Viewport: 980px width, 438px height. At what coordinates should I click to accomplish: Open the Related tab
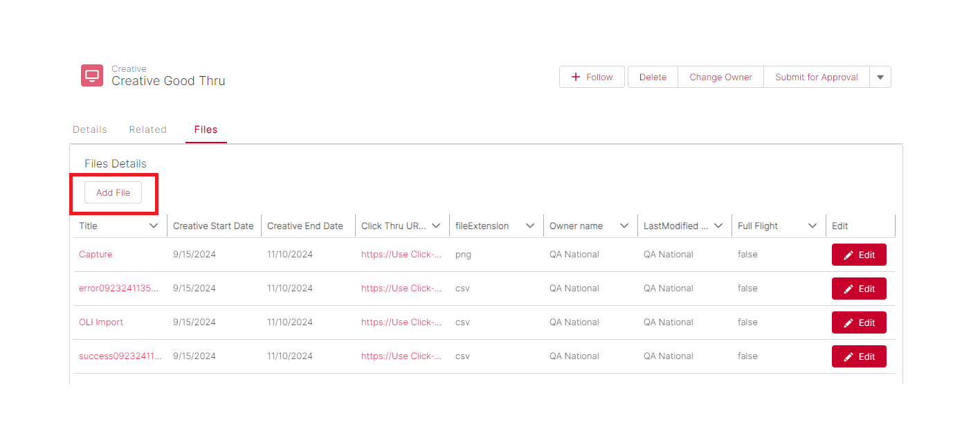(x=148, y=129)
